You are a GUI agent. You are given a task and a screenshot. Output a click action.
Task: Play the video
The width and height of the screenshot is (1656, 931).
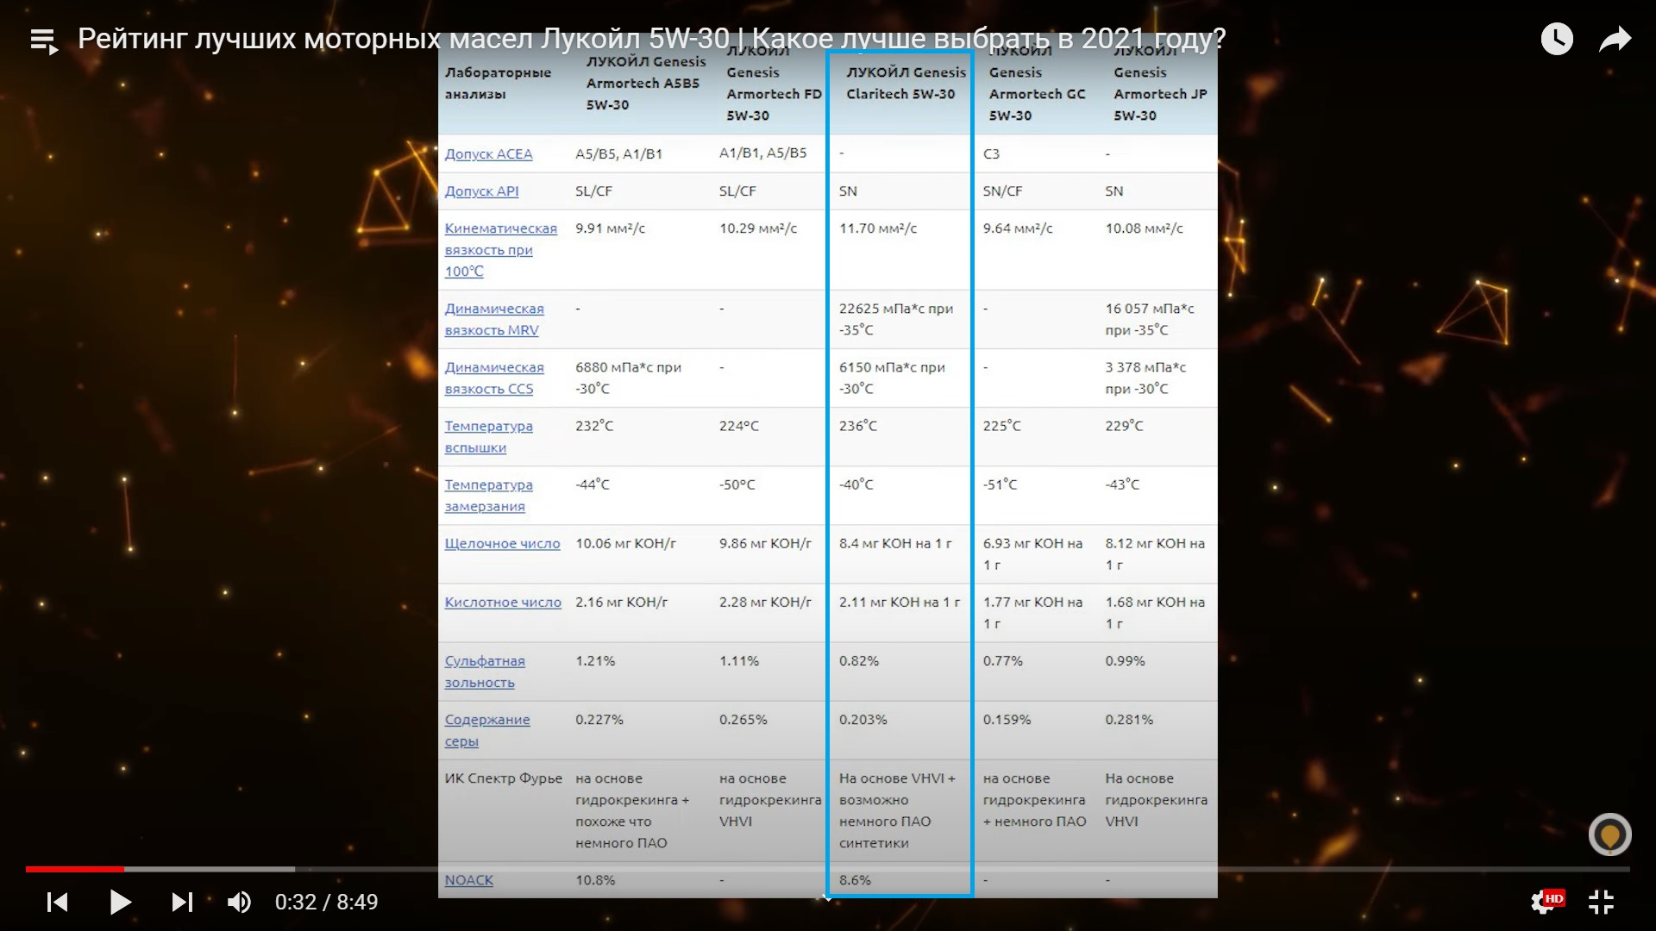click(120, 902)
